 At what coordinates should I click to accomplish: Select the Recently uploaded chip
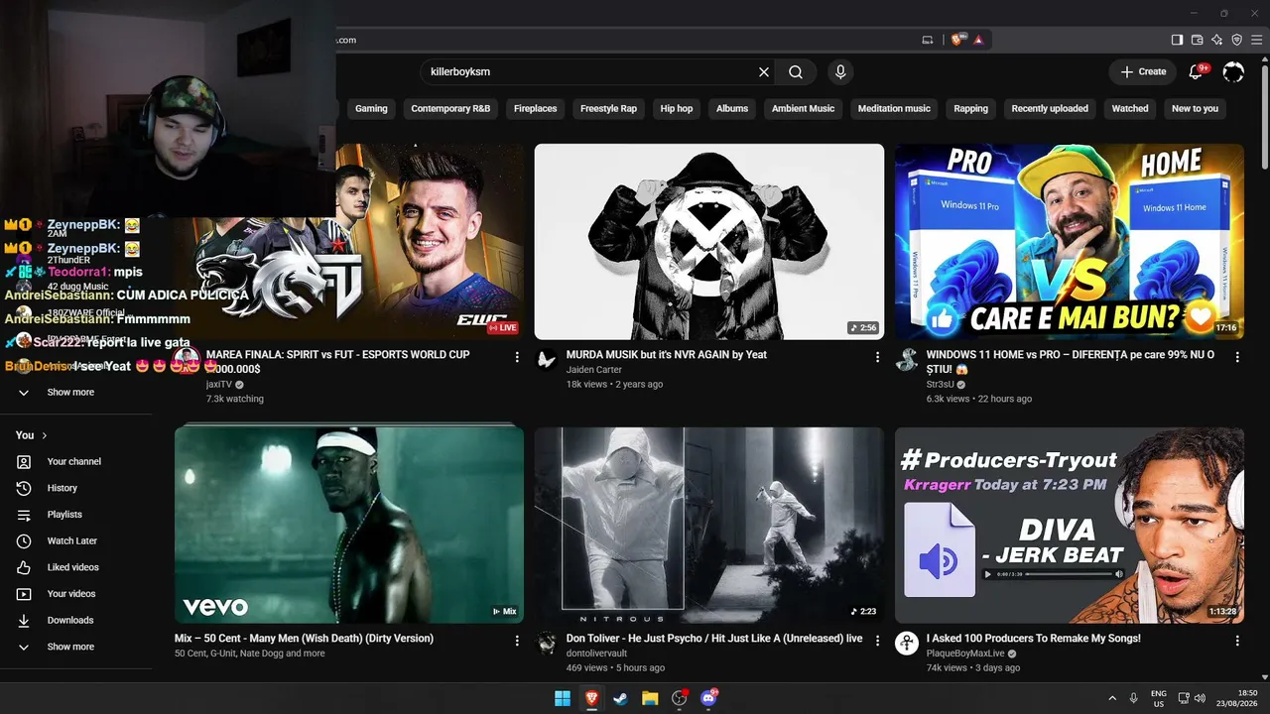[x=1050, y=109]
